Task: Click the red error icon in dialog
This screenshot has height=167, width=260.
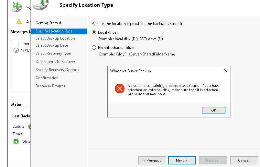Action: 120,88
